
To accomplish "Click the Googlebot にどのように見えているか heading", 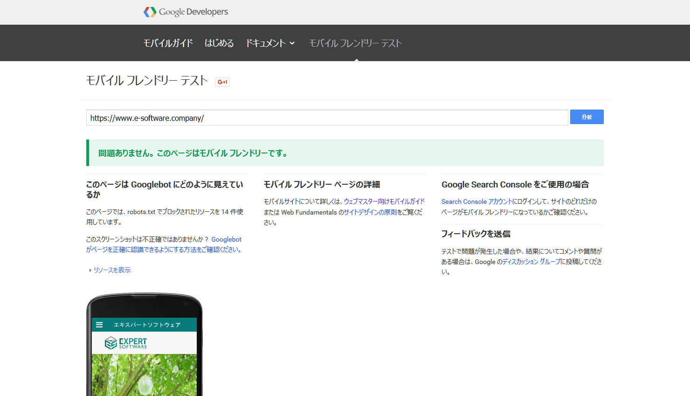I will coord(165,189).
